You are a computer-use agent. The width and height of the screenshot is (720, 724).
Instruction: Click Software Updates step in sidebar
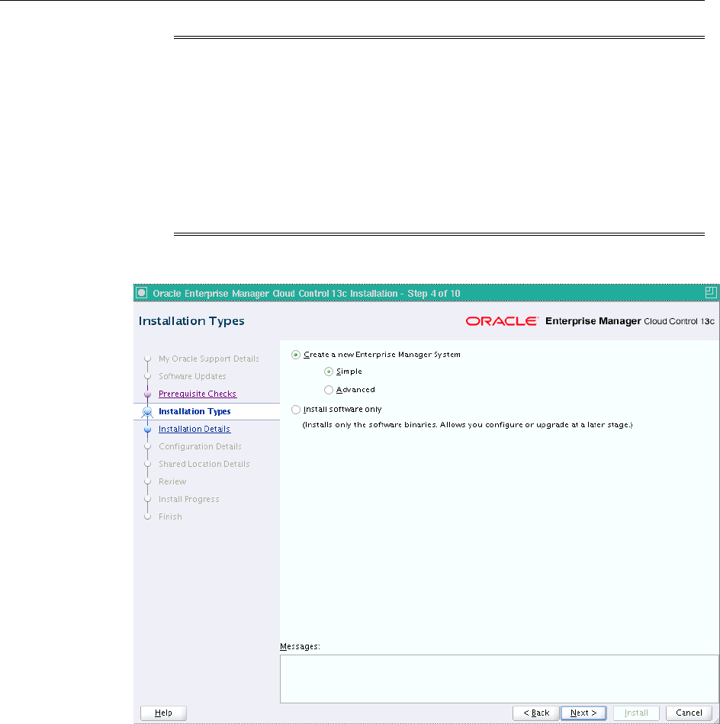pyautogui.click(x=192, y=376)
